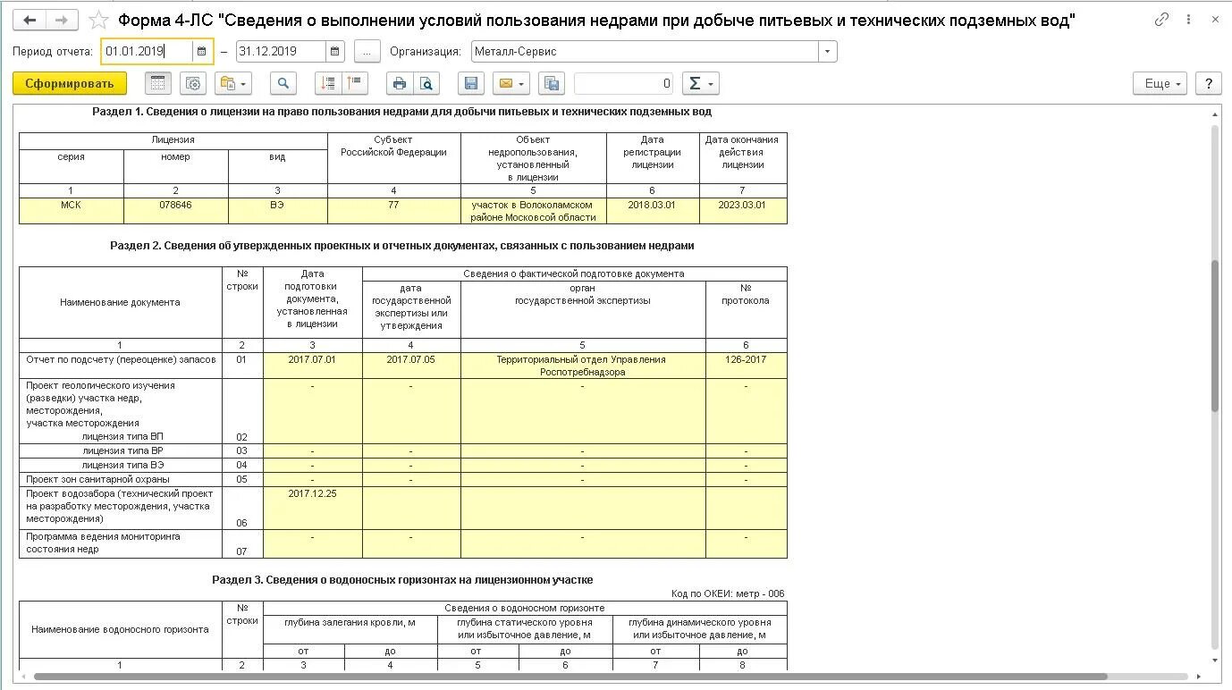
Task: Click the Раздел 1 section heading
Action: pyautogui.click(x=402, y=112)
